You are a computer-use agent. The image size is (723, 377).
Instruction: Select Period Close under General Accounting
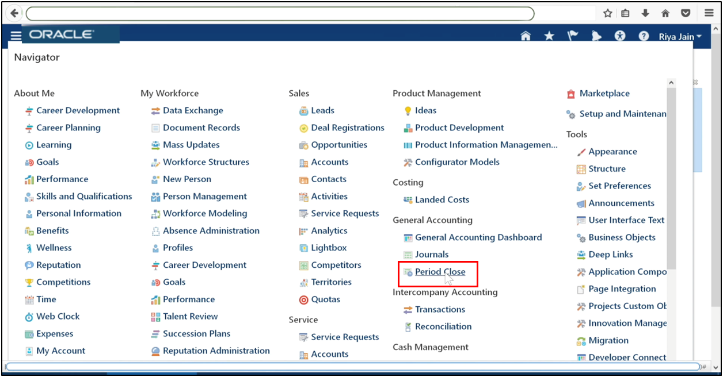[x=440, y=271]
